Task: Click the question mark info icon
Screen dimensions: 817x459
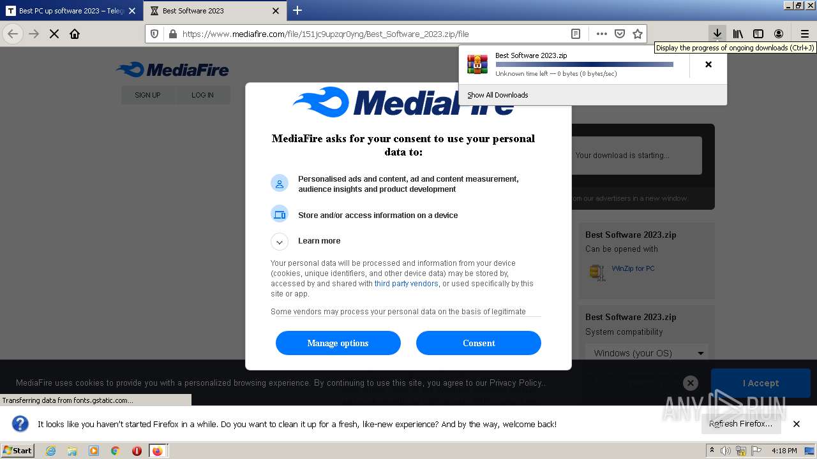Action: click(x=20, y=424)
